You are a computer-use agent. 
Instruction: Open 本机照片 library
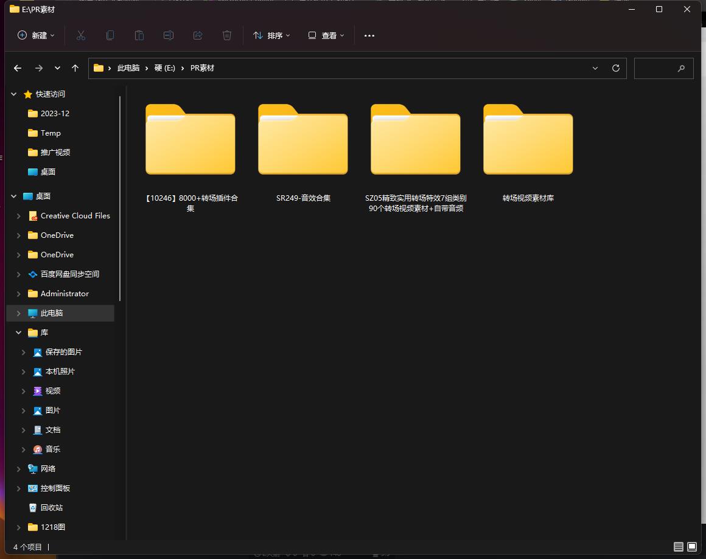54,371
